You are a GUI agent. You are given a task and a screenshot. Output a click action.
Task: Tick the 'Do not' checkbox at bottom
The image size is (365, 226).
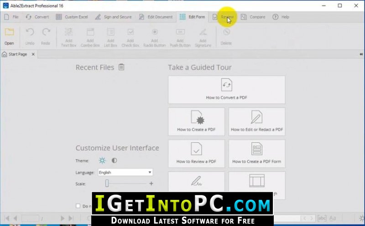78,206
